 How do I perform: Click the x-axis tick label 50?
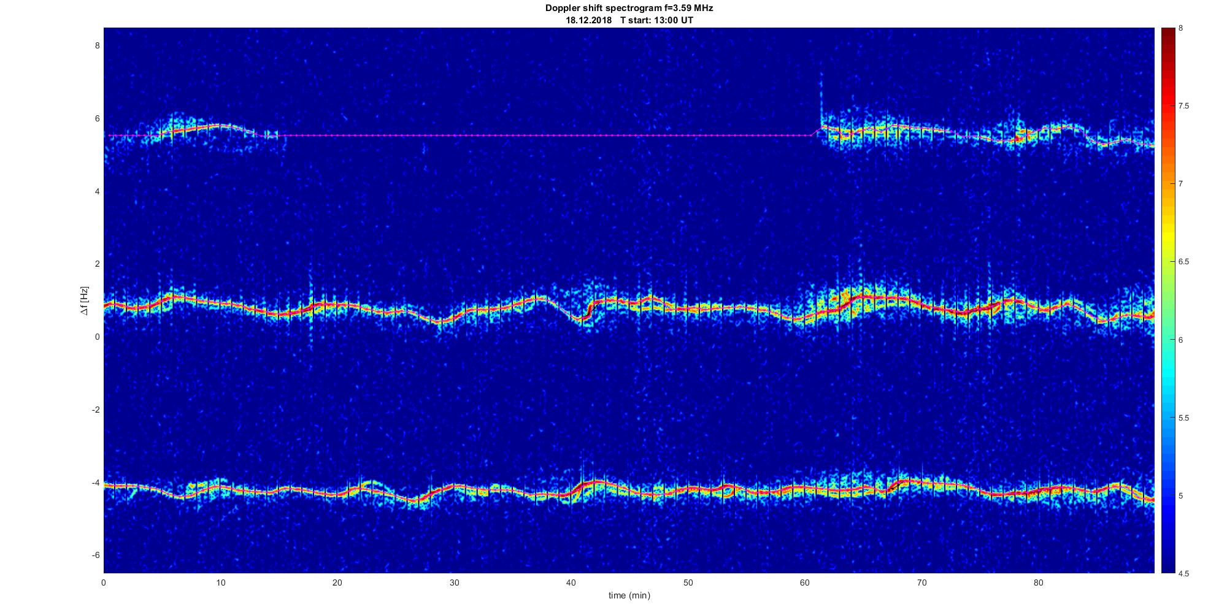click(688, 583)
